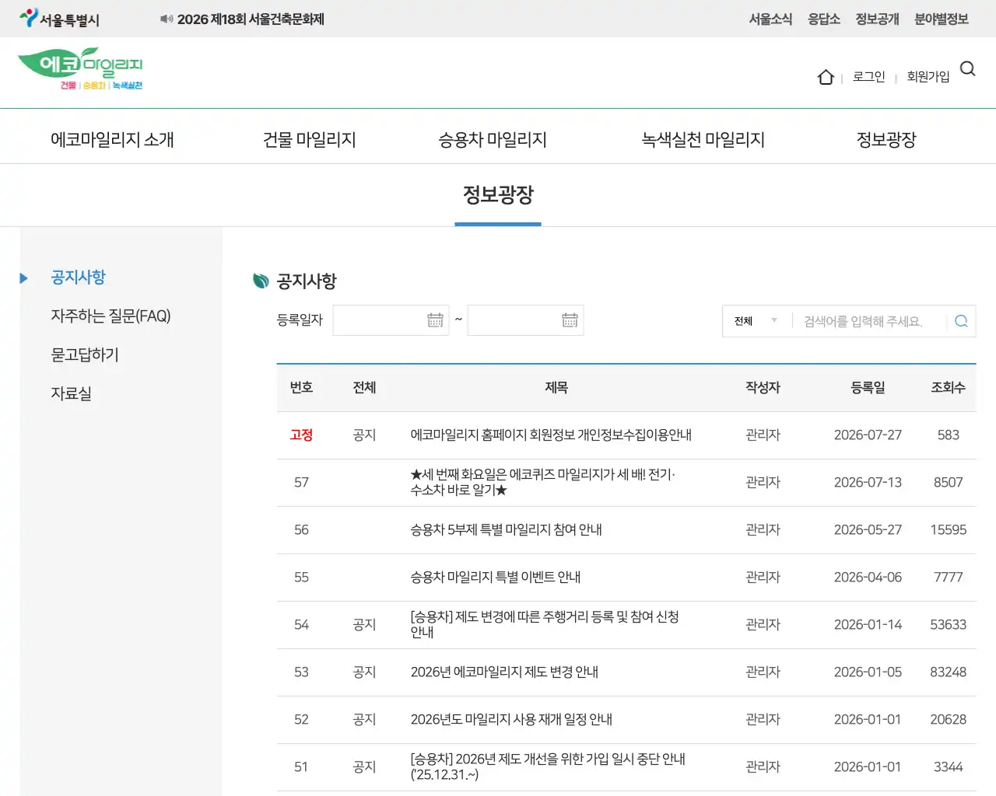
Task: Open the Eco Mileage logo homepage
Action: 80,68
